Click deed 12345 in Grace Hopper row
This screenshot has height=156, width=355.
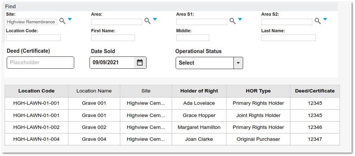[x=315, y=116]
